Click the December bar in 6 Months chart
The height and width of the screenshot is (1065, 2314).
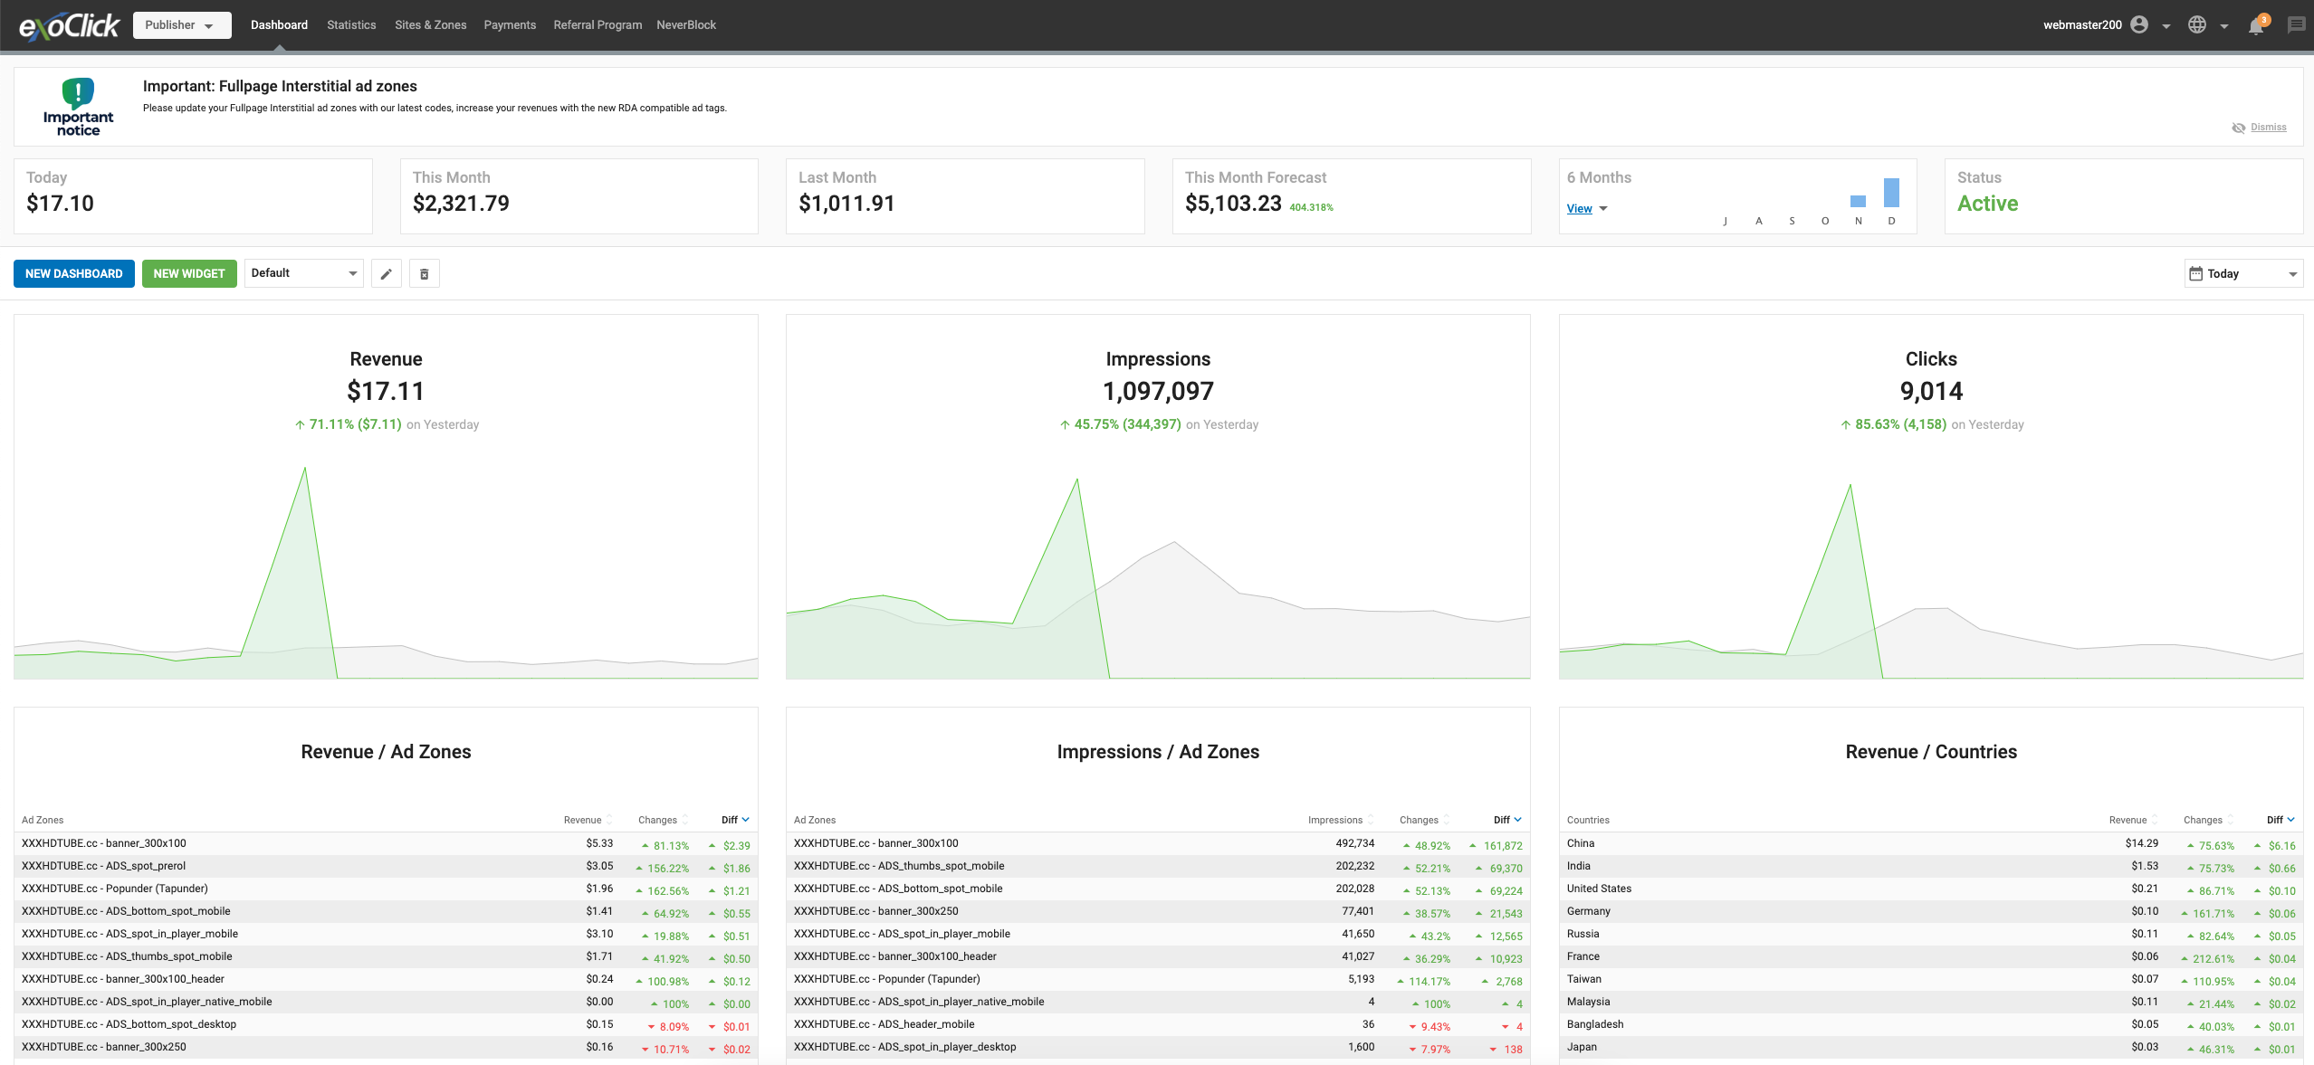click(1891, 193)
